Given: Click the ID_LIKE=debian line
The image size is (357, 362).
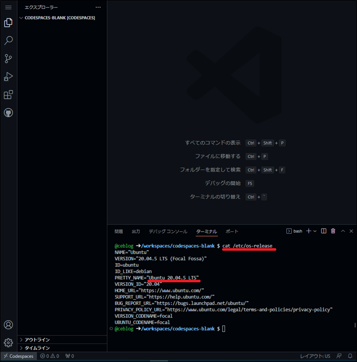Looking at the screenshot, I should click(133, 271).
